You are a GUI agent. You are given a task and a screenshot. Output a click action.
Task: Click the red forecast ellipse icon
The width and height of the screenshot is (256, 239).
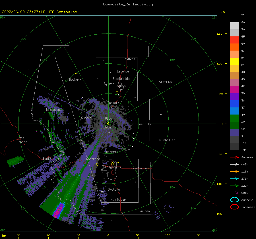coord(234,207)
